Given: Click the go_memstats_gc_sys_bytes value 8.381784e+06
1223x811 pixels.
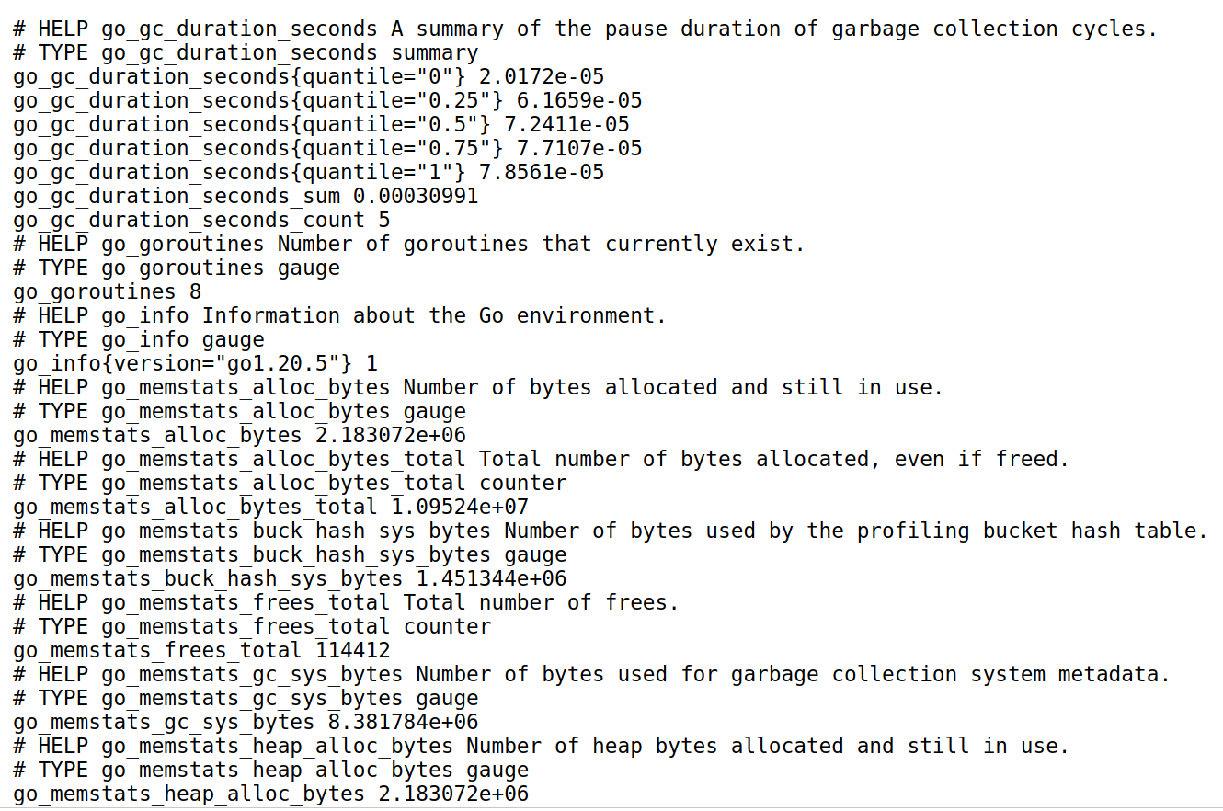Looking at the screenshot, I should point(404,723).
